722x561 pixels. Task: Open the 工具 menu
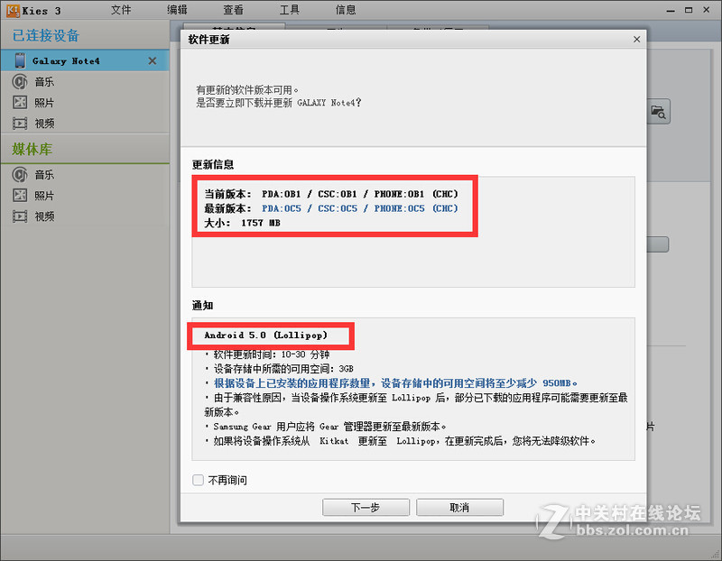[x=290, y=10]
